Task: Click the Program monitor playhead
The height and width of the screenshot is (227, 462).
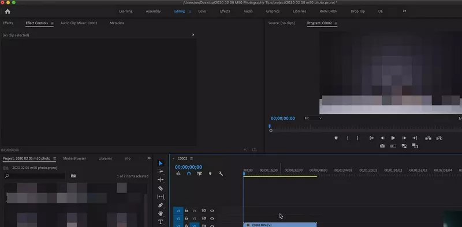Action: (269, 126)
